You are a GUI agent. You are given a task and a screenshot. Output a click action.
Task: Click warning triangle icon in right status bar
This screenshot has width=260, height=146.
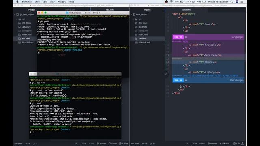[243, 144]
